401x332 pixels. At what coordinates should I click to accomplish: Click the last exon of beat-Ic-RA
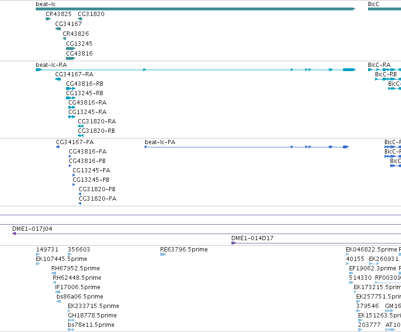349,70
